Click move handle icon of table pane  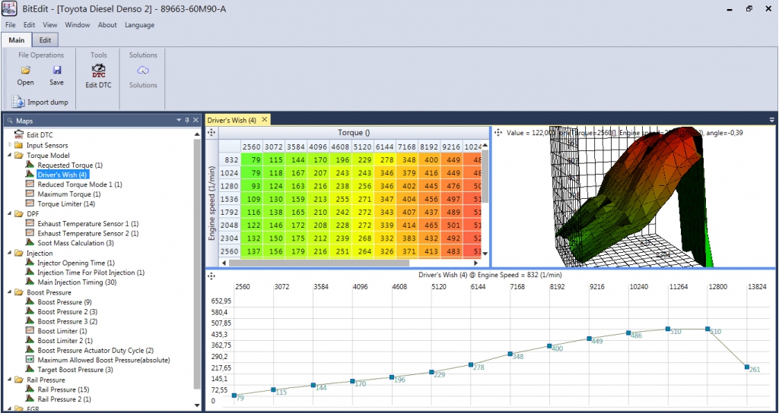click(211, 132)
